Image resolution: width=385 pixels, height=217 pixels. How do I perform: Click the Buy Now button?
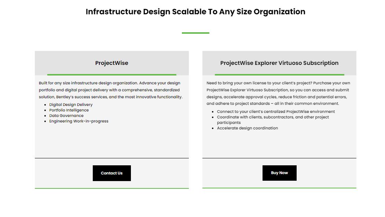279,173
